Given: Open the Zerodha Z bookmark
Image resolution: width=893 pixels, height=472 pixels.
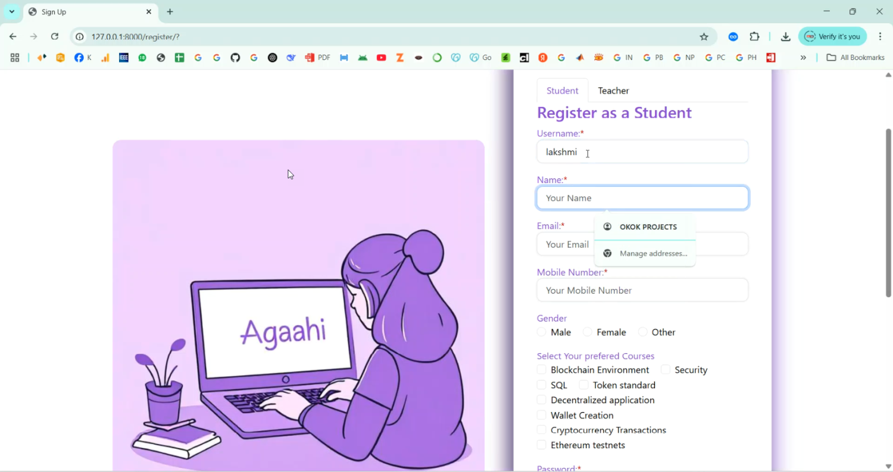Looking at the screenshot, I should (399, 57).
